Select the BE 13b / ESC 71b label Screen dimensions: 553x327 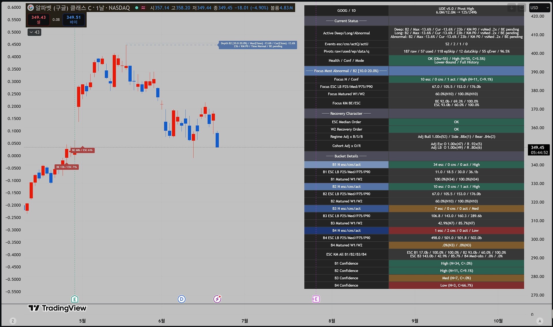pos(67,167)
